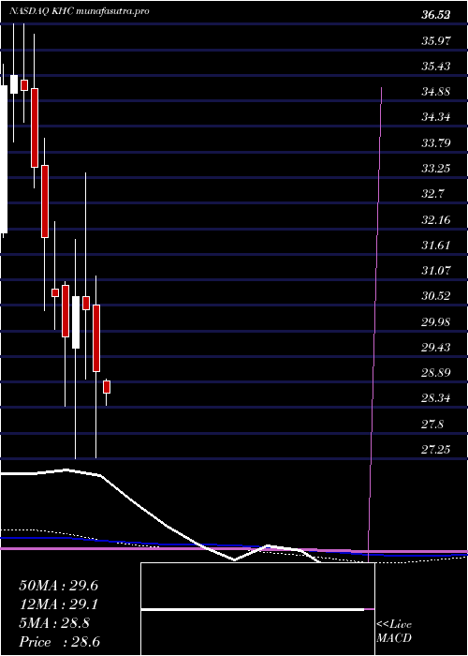Click the 5MA : 28.8 reading
Image resolution: width=468 pixels, height=656 pixels.
click(54, 623)
